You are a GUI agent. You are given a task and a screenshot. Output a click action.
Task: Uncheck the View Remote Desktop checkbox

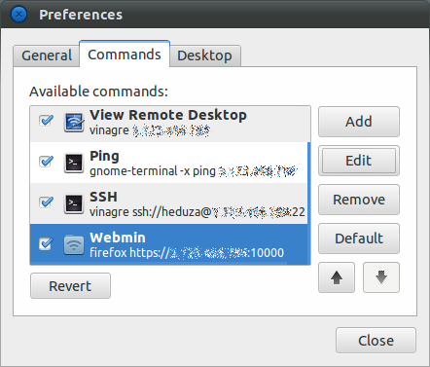click(x=46, y=121)
